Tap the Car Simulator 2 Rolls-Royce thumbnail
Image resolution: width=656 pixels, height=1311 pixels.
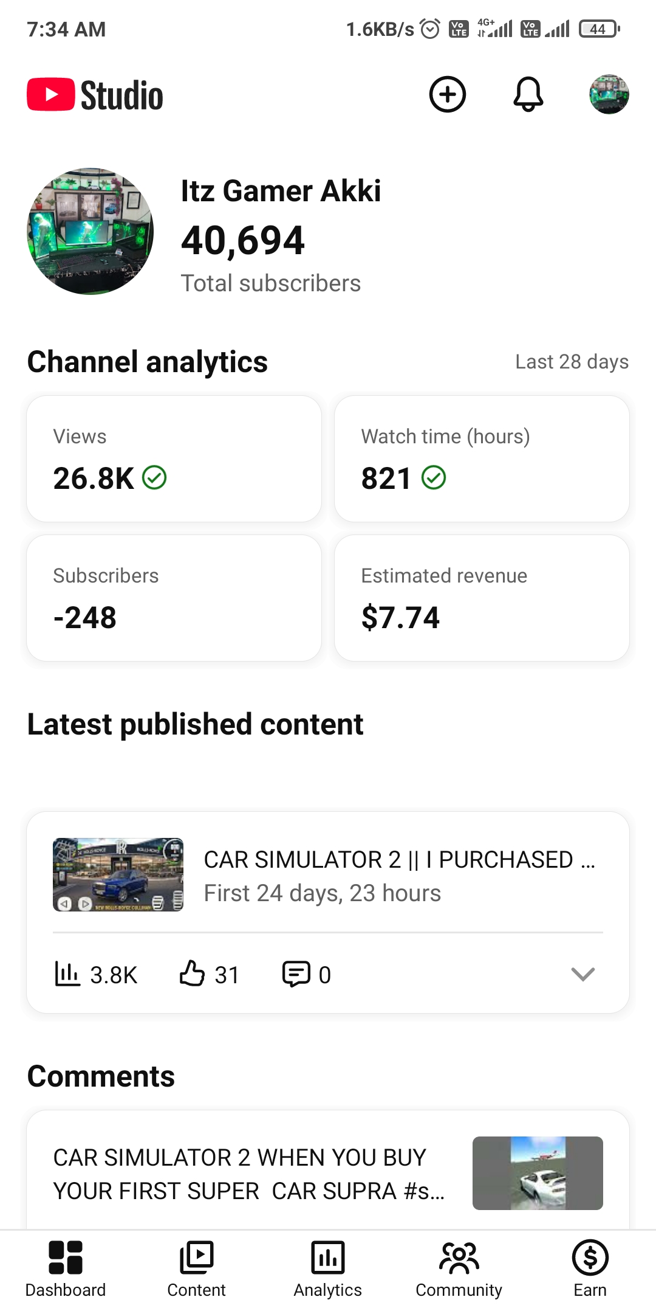[x=118, y=874]
